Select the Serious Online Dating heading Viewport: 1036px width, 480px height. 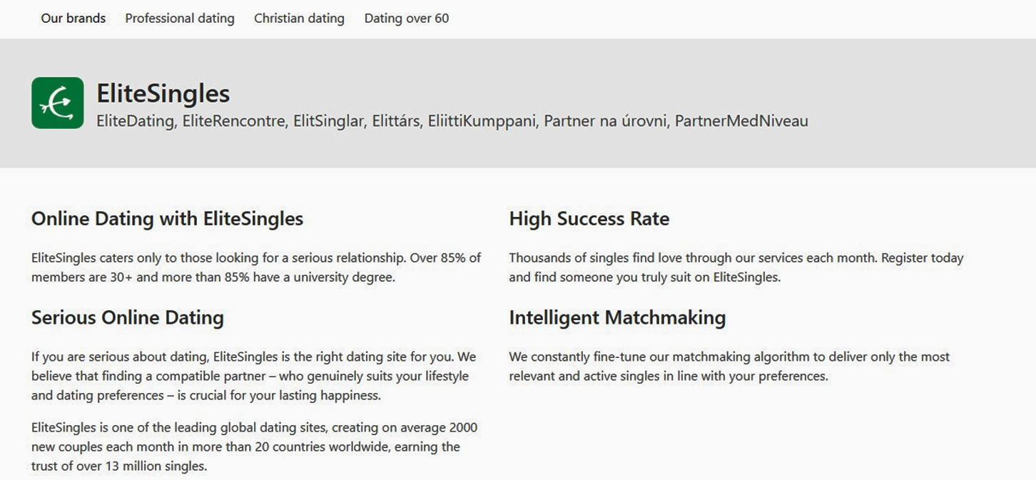click(x=127, y=318)
